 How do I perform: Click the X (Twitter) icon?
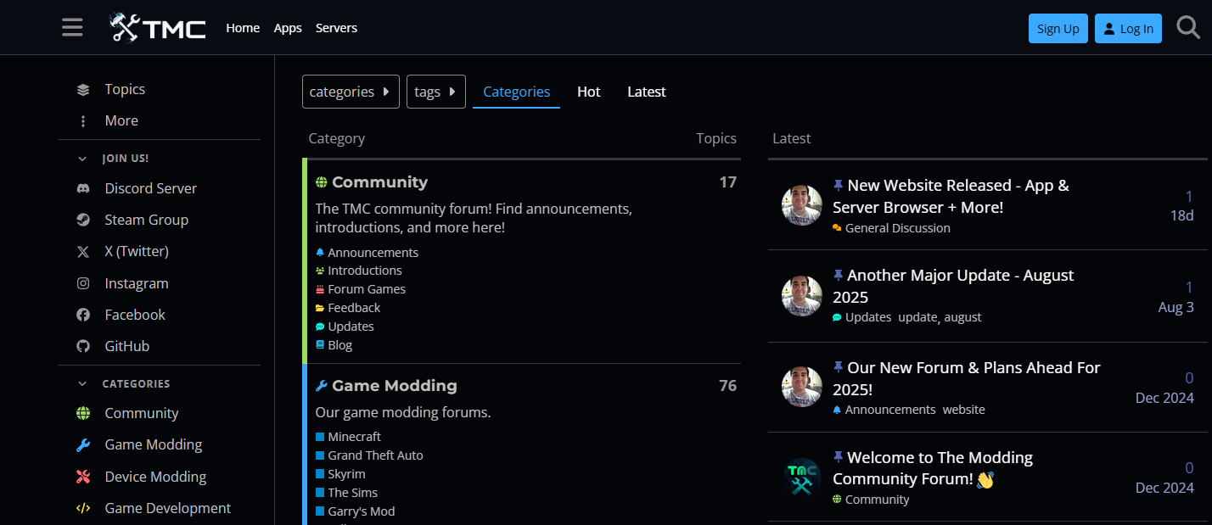pyautogui.click(x=83, y=252)
